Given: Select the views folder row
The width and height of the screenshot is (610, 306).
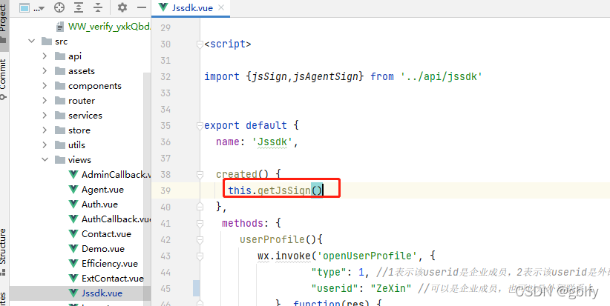Looking at the screenshot, I should [x=79, y=159].
